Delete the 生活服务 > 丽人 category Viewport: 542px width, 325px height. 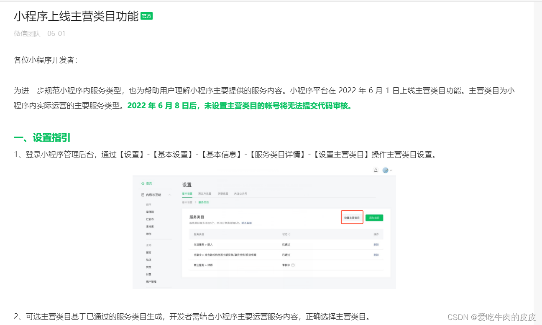click(376, 244)
